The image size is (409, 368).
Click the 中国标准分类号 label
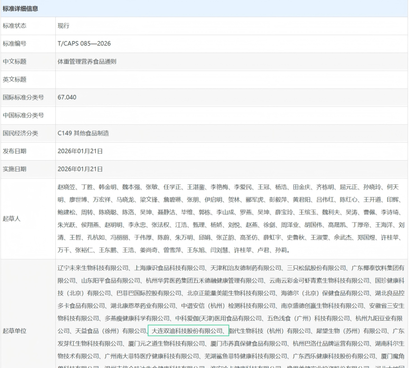pos(23,115)
